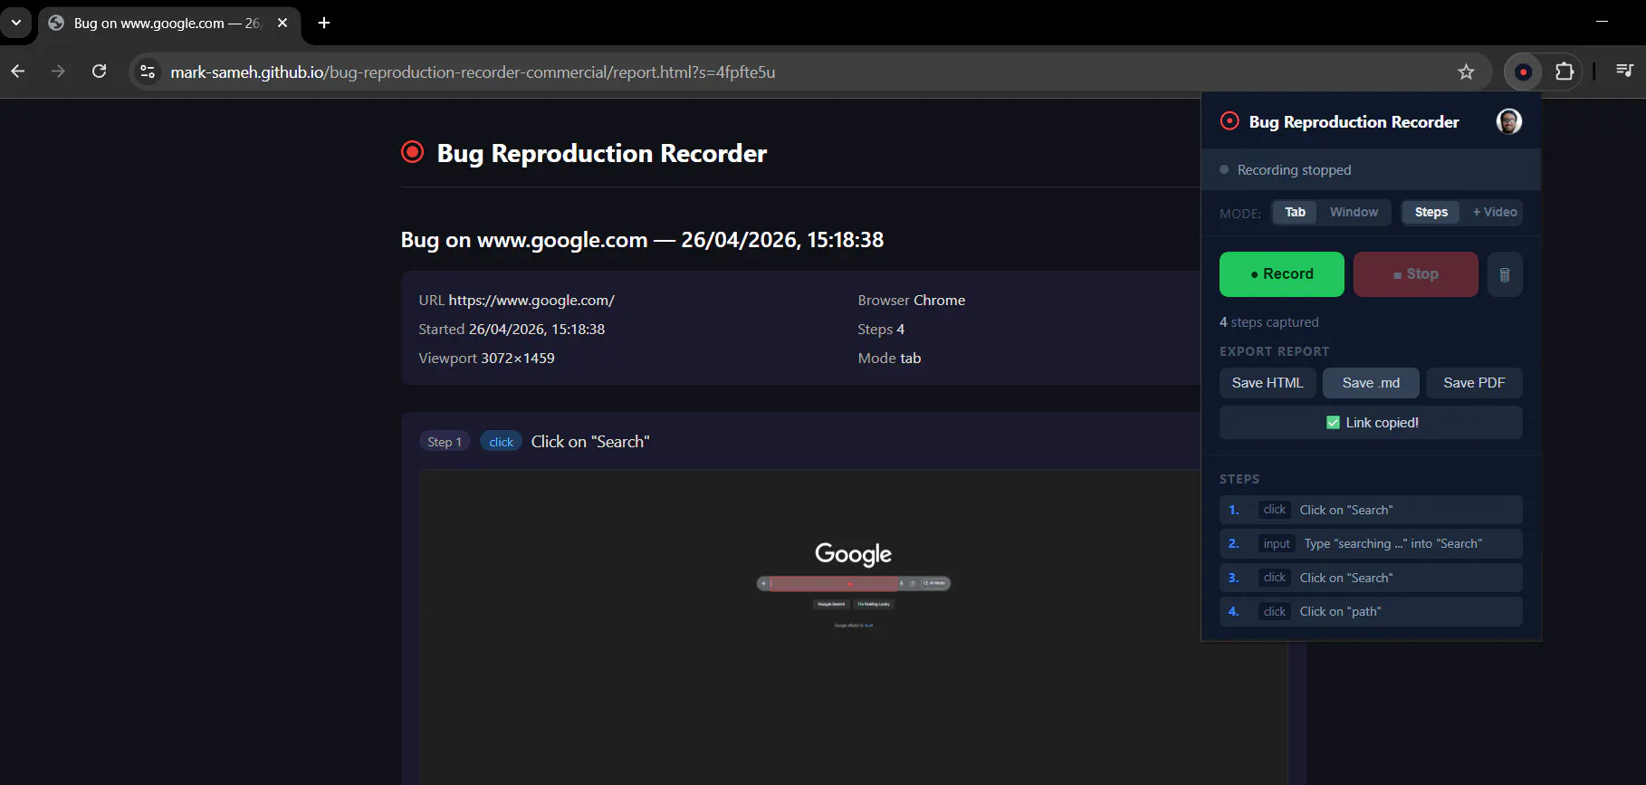The width and height of the screenshot is (1646, 785).
Task: Click the Step 1 badge in report
Action: pyautogui.click(x=445, y=442)
